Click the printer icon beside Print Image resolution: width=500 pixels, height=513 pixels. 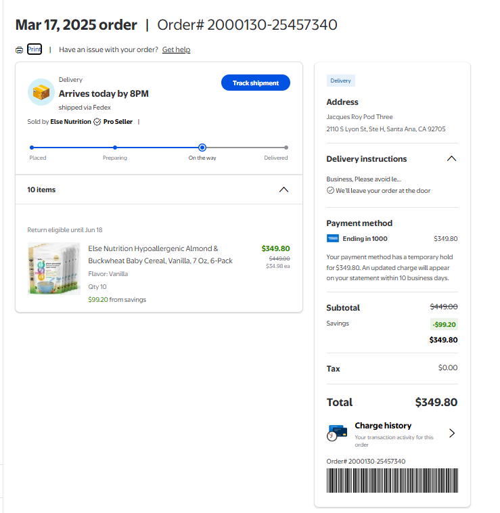[20, 50]
